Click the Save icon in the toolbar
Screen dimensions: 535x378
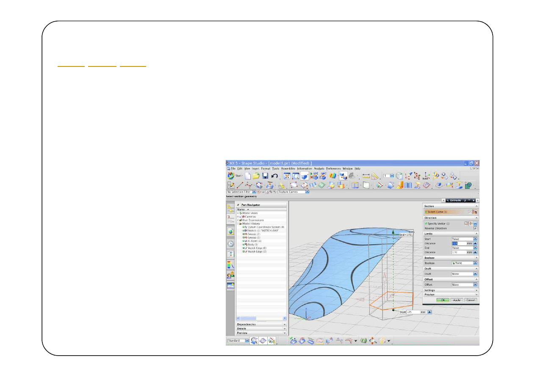tap(265, 176)
